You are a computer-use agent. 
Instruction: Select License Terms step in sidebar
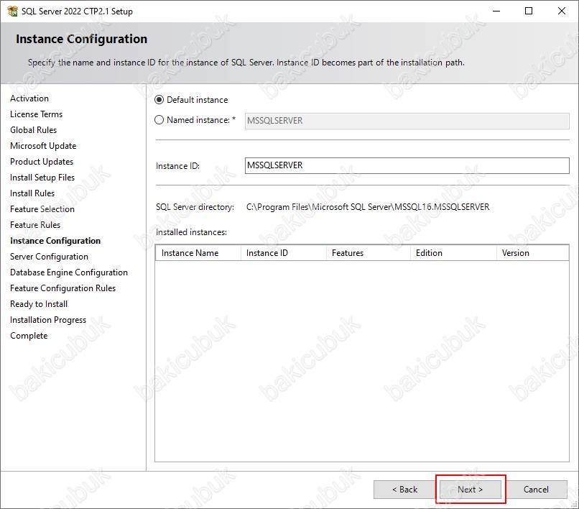click(x=36, y=114)
